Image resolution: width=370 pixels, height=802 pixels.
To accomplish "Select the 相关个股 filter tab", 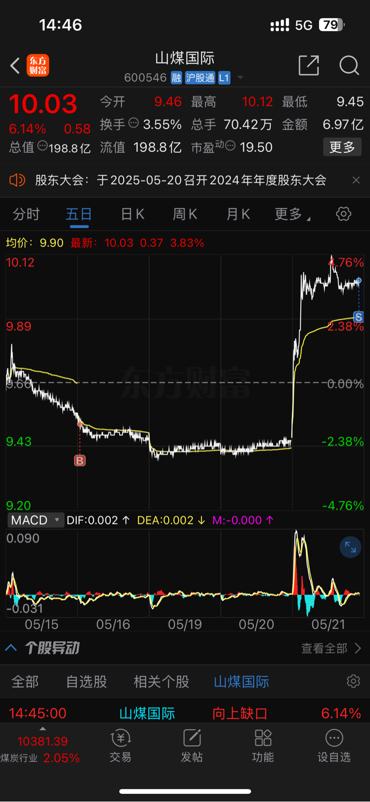I will pyautogui.click(x=161, y=681).
